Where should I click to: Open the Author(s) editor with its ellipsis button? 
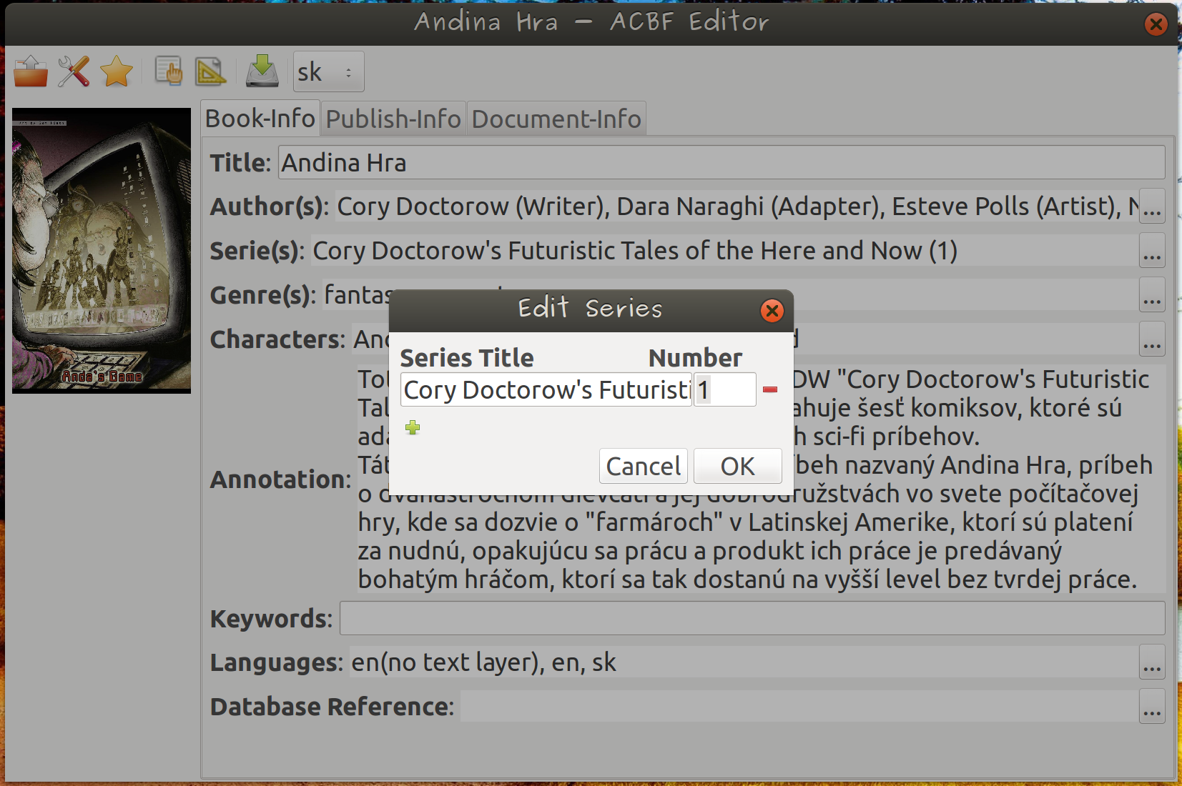1152,207
